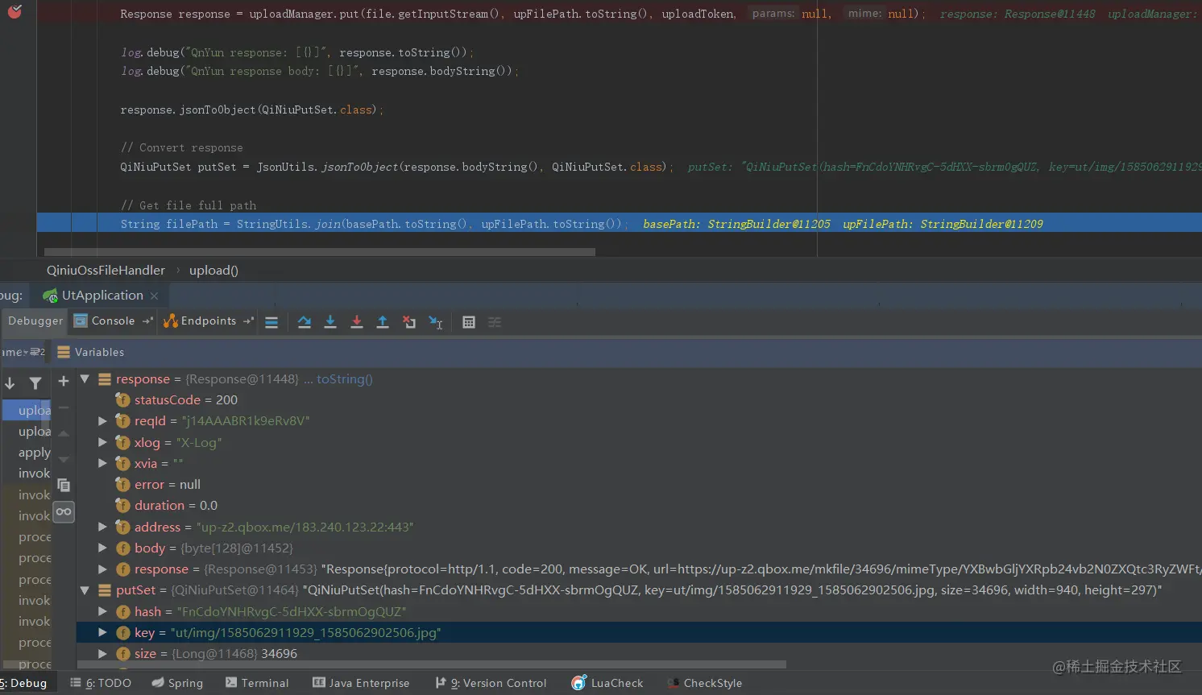This screenshot has width=1202, height=695.
Task: Click the Step Out icon
Action: click(x=383, y=322)
